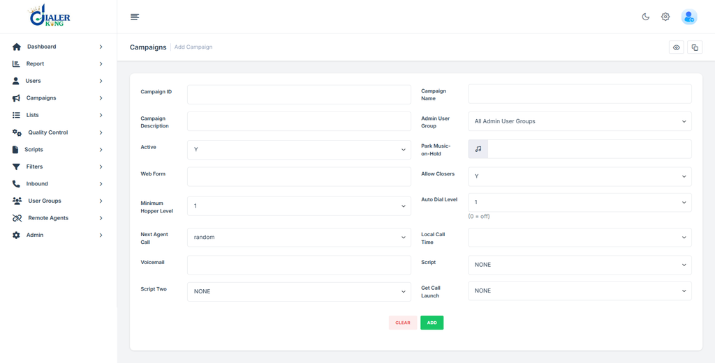The image size is (715, 363).
Task: Open the Auto Dial Level dropdown
Action: click(580, 203)
